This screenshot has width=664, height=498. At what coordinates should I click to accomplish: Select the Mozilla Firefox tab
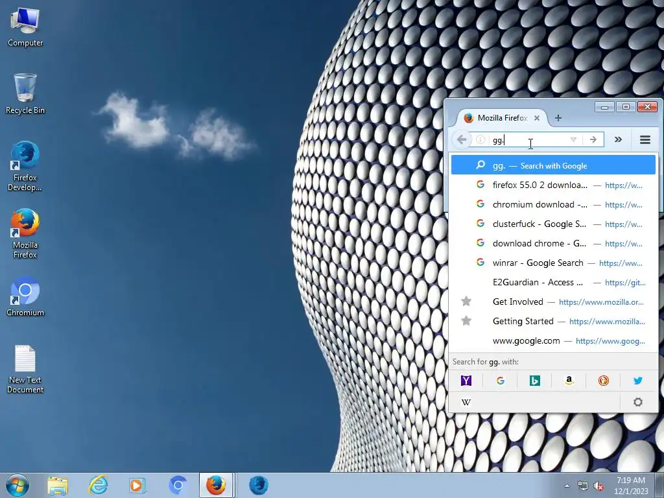click(x=501, y=118)
